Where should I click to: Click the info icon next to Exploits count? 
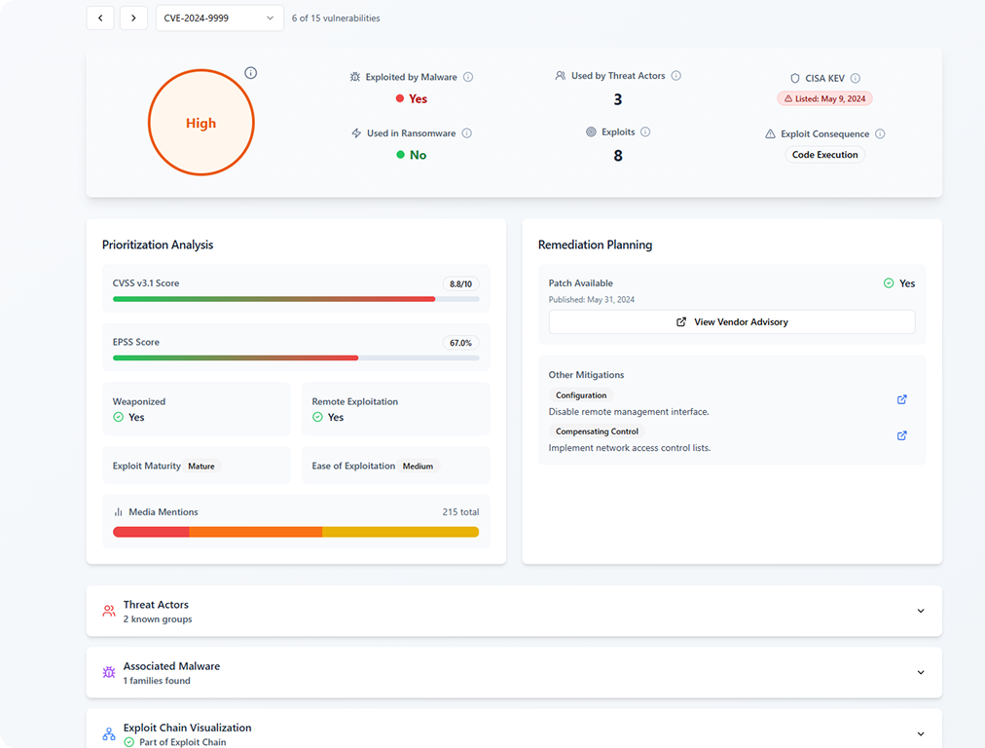[645, 132]
